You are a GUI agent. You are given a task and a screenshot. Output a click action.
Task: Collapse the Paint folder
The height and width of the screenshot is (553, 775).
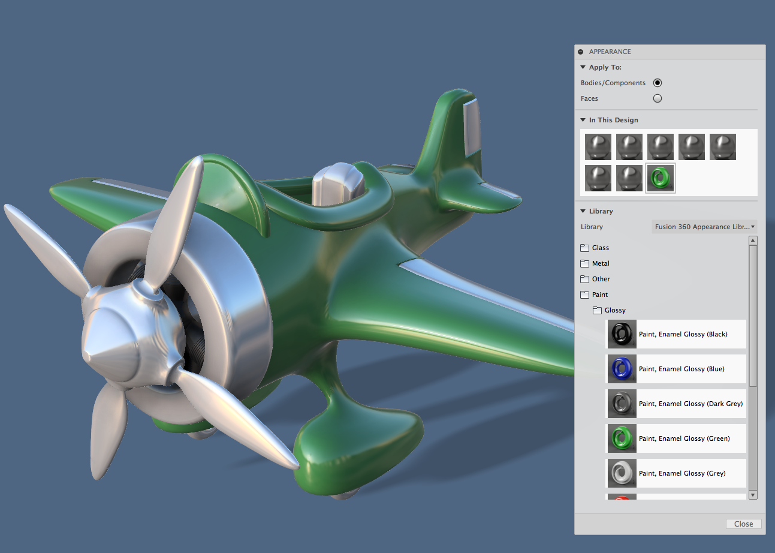pyautogui.click(x=594, y=294)
